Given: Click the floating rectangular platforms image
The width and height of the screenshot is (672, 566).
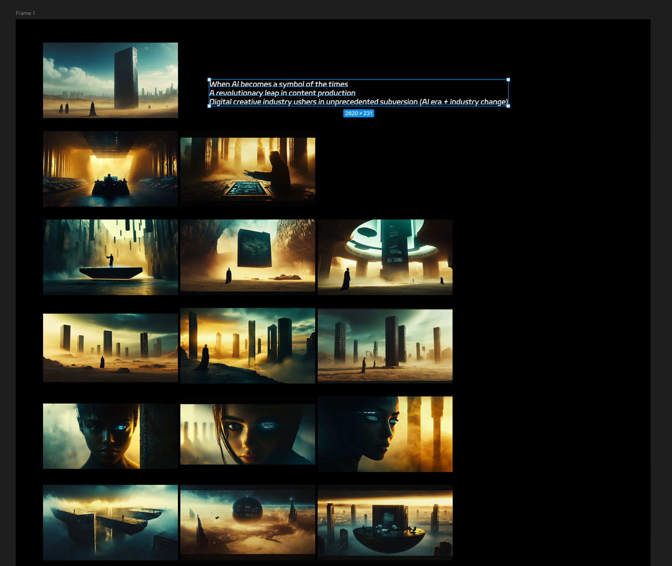Looking at the screenshot, I should pos(110,522).
